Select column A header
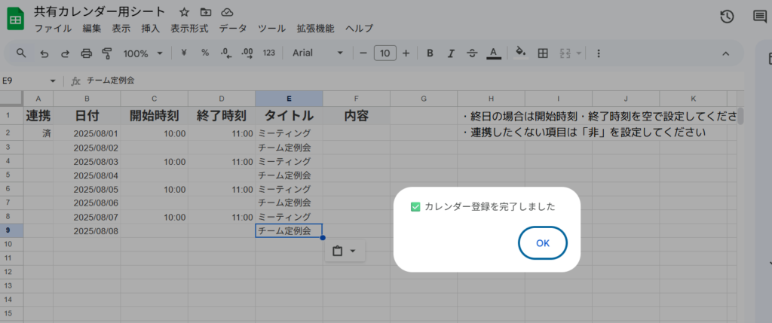 coord(38,99)
